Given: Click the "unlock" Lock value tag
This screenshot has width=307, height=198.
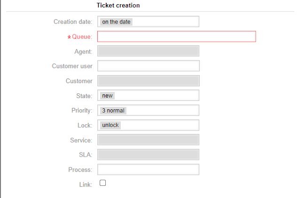Looking at the screenshot, I should pyautogui.click(x=110, y=125).
